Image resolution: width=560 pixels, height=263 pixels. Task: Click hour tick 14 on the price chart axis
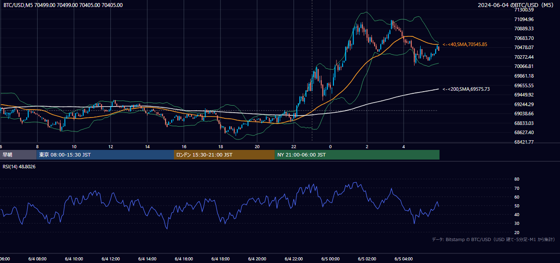click(x=147, y=147)
